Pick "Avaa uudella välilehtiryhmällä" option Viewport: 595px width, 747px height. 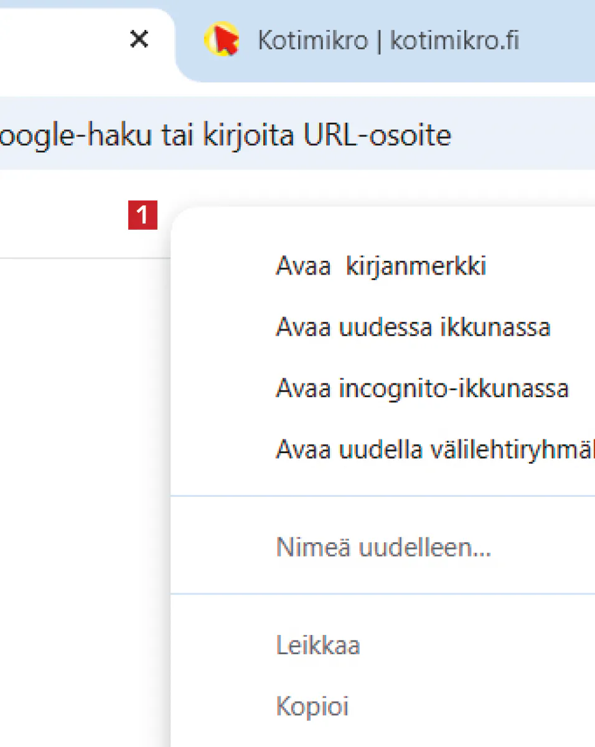click(x=433, y=449)
